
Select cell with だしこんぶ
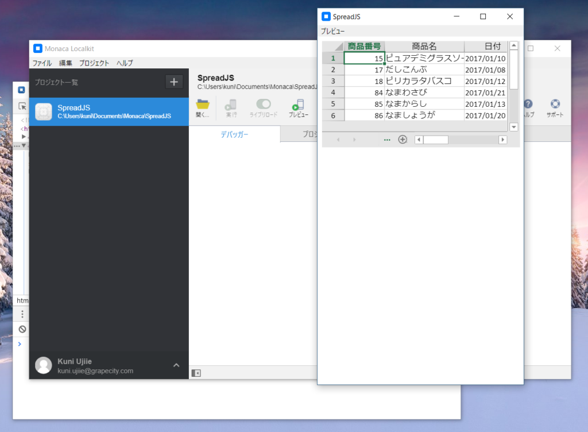424,70
